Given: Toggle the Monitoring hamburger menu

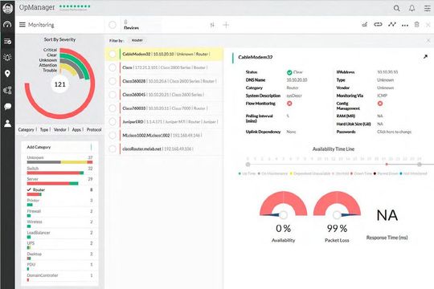Looking at the screenshot, I should pyautogui.click(x=23, y=25).
